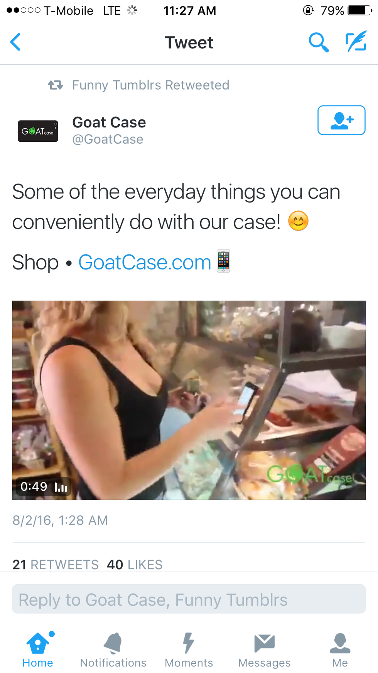Tap the 0:49 video duration badge
This screenshot has width=378, height=673.
(43, 487)
